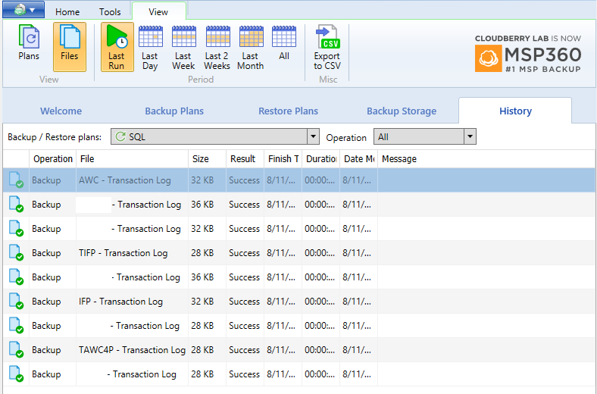Open the Backup Plans tab
Viewport: 597px width, 394px height.
[x=174, y=111]
